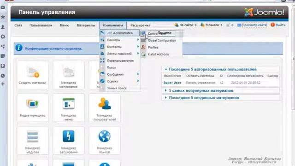This screenshot has height=166, width=295.
Task: Open the Компоненты menu
Action: pyautogui.click(x=112, y=25)
